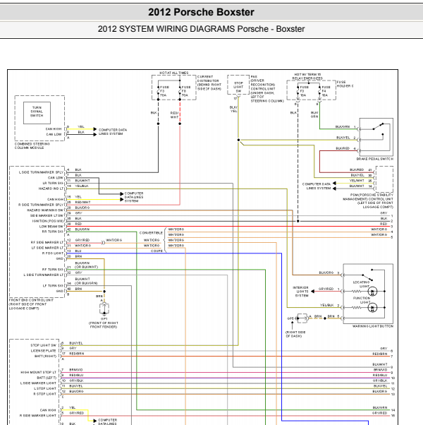Click the "R SIDE TURN/MARKER SPLY" pin label
This screenshot has height=425, width=423.
[41, 205]
